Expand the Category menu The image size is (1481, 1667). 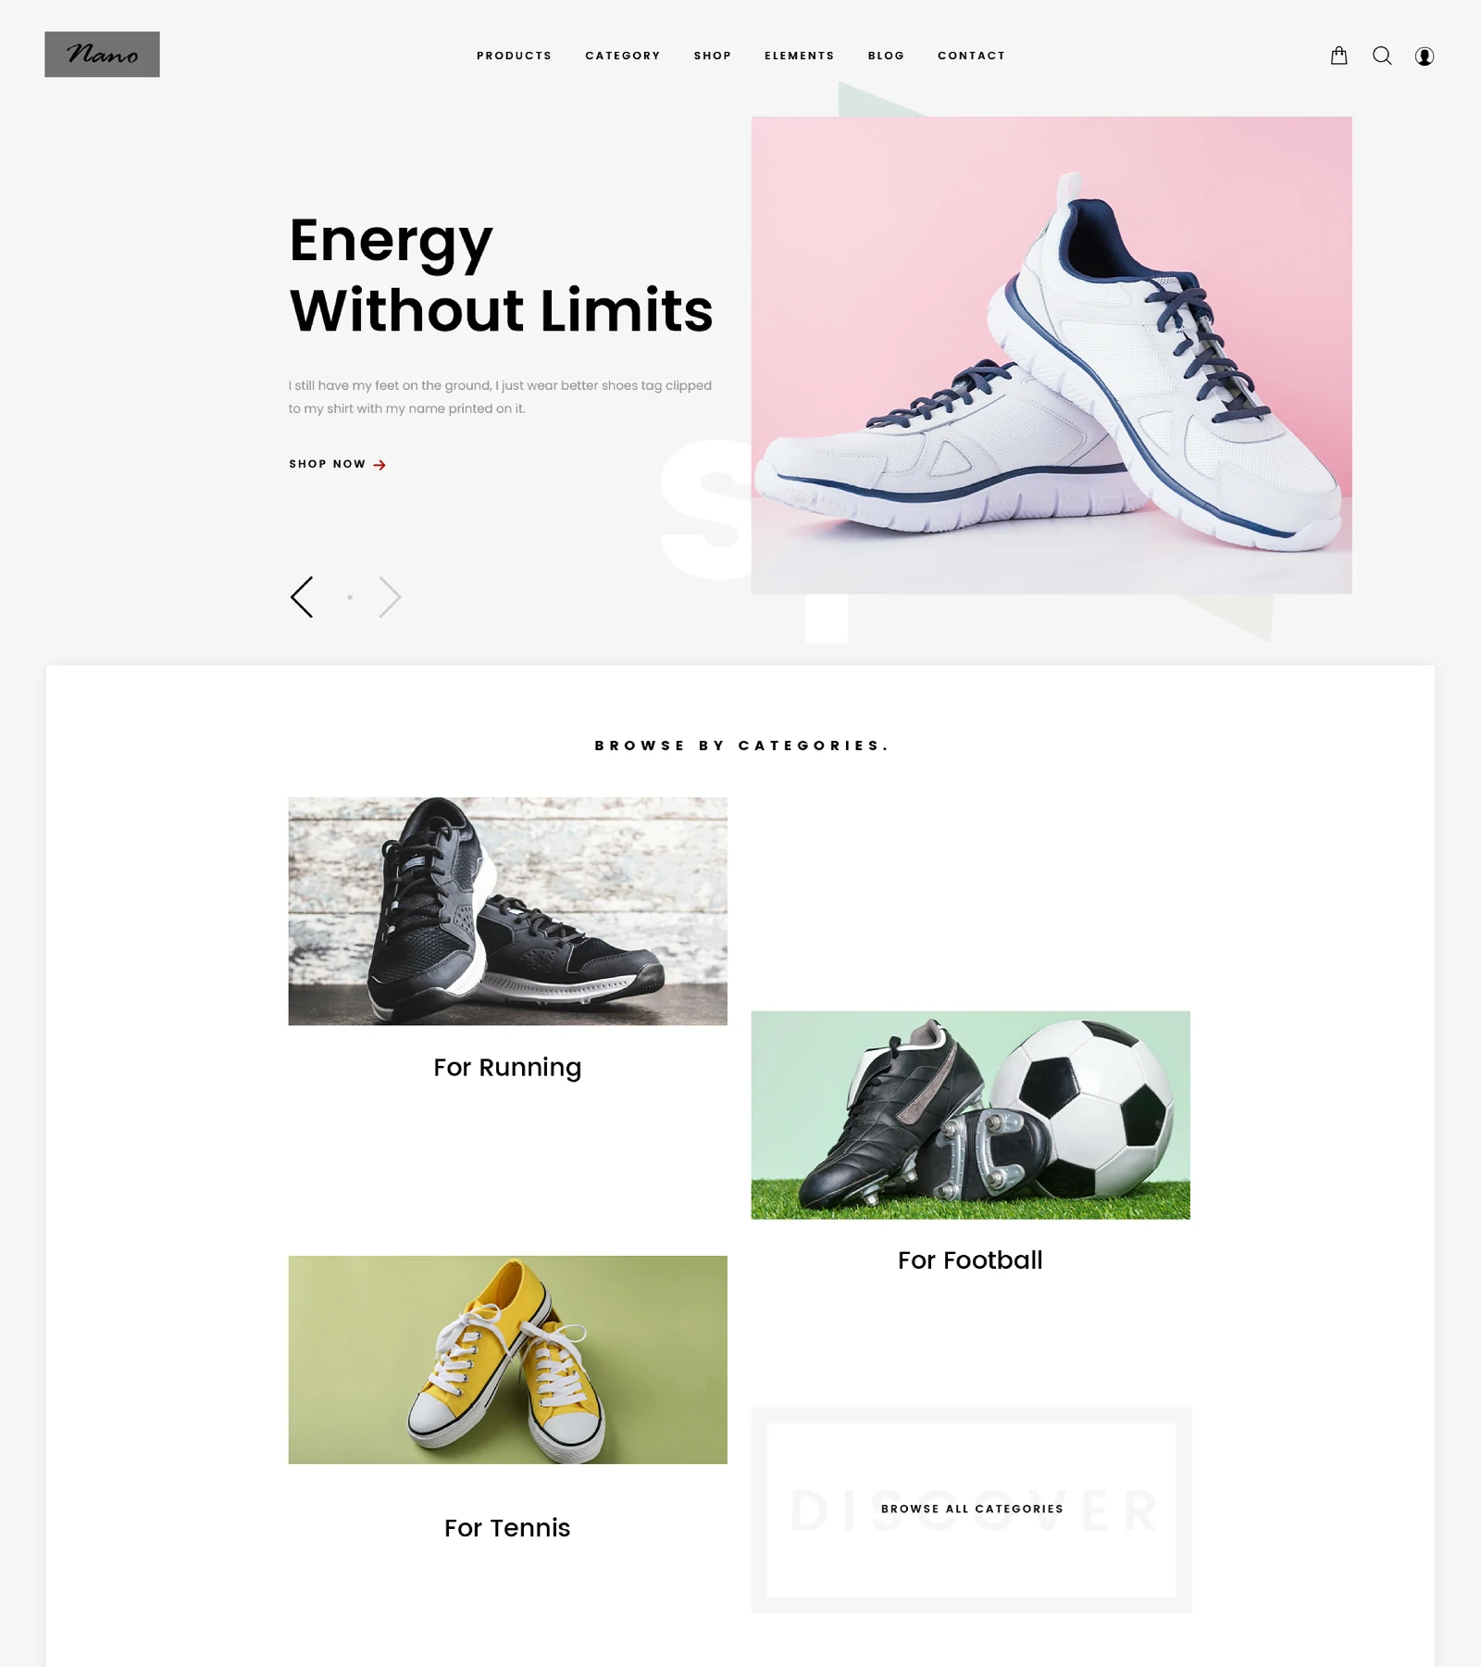click(x=623, y=56)
